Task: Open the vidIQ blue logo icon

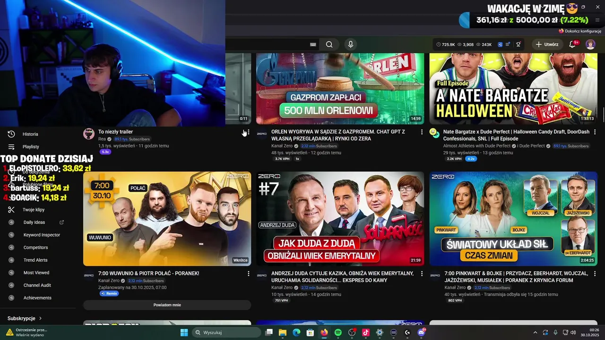Action: 500,44
